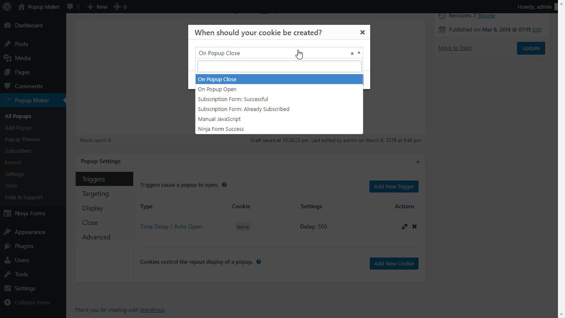Move the popup to Trash

pos(455,48)
